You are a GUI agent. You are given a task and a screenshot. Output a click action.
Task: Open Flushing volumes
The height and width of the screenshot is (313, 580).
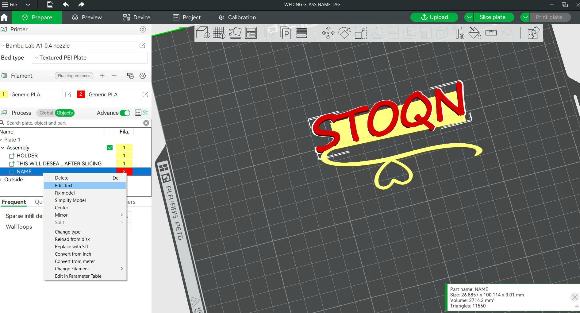[74, 76]
